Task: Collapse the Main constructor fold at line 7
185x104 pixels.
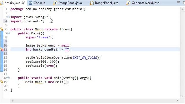Action: 8,33
